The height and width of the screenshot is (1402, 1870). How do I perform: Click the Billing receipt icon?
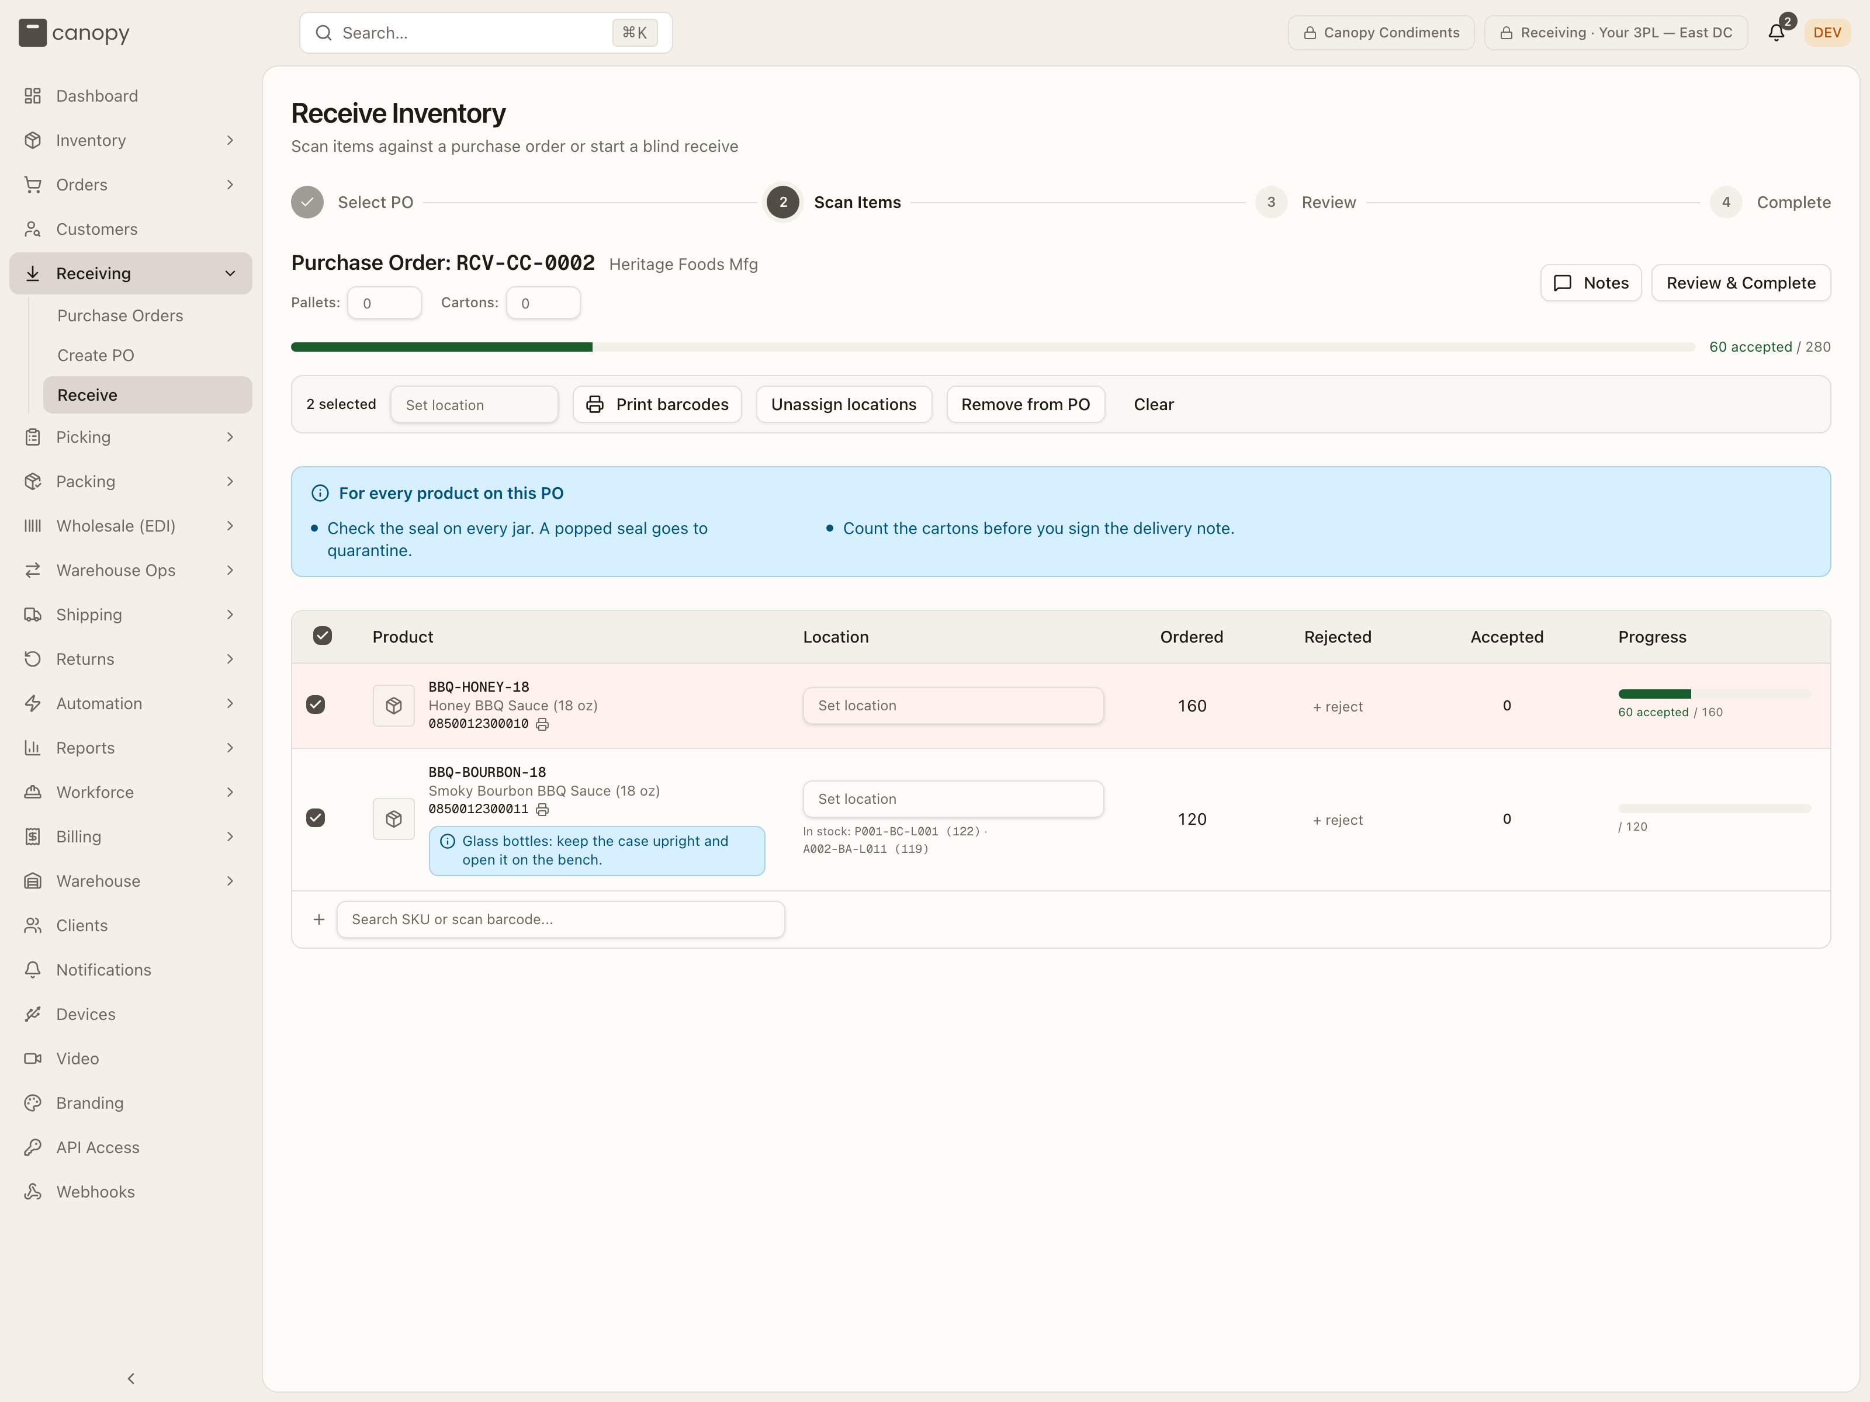point(33,837)
